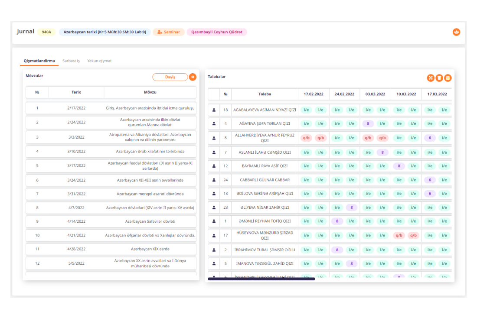Click the orange calendar icon
The width and height of the screenshot is (477, 318).
pos(448,78)
